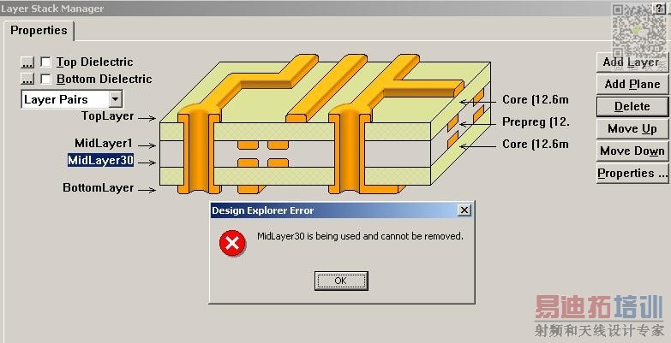Click the Add Plane button
The height and width of the screenshot is (343, 671).
(632, 84)
